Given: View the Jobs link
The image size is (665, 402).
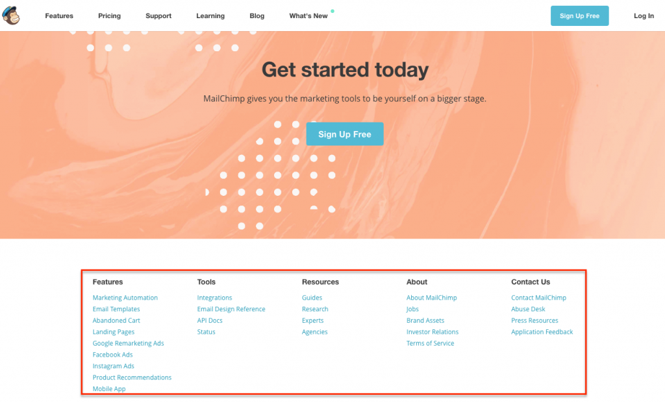Looking at the screenshot, I should (x=412, y=309).
